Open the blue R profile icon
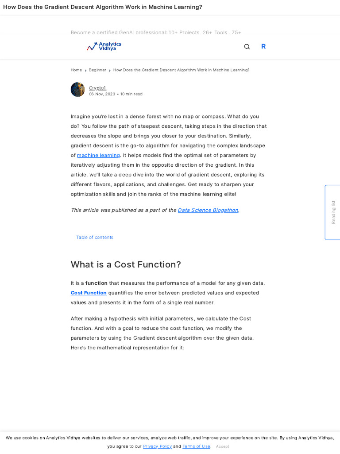The width and height of the screenshot is (340, 454). 263,47
